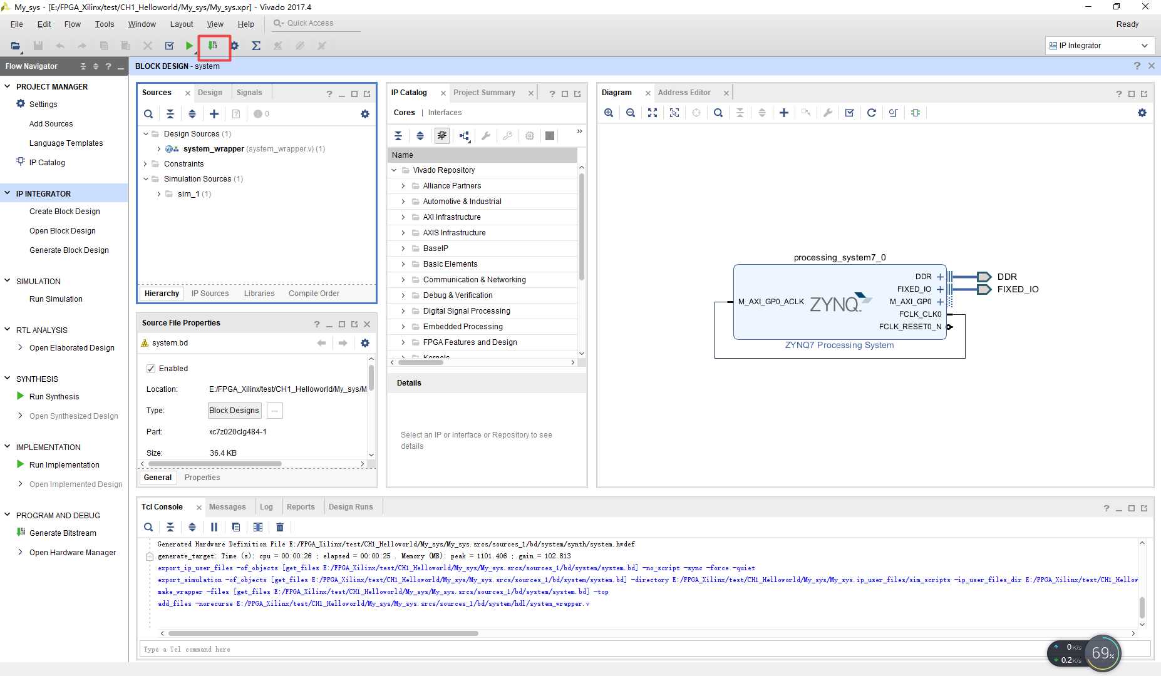Open Language Templates

[x=66, y=143]
